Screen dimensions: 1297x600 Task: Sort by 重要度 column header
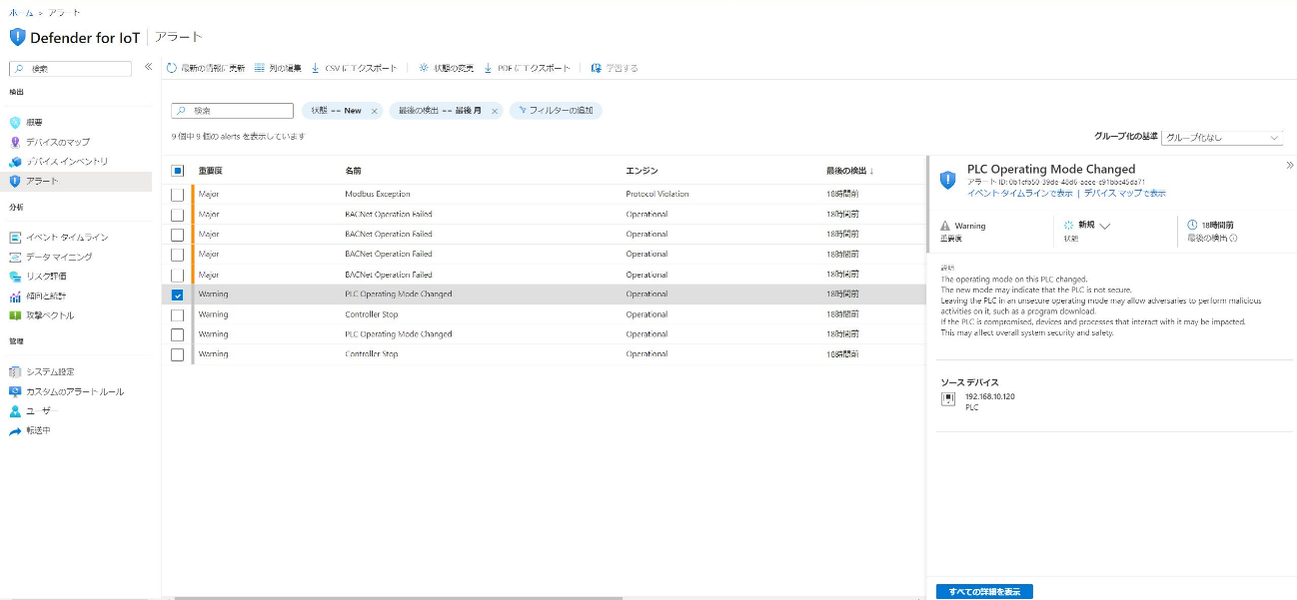tap(210, 171)
